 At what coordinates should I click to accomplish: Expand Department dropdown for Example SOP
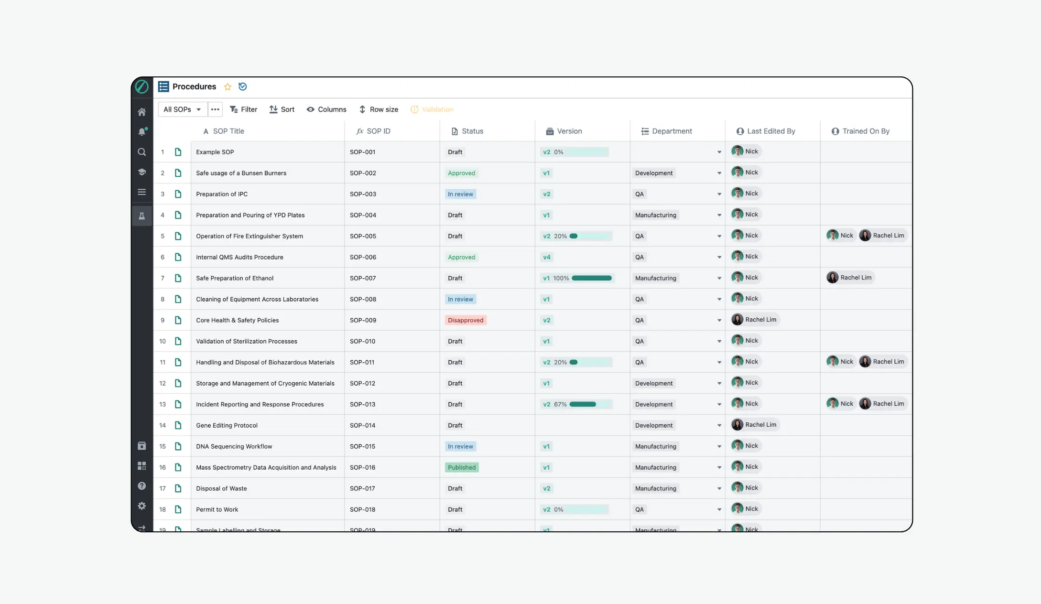(x=719, y=152)
